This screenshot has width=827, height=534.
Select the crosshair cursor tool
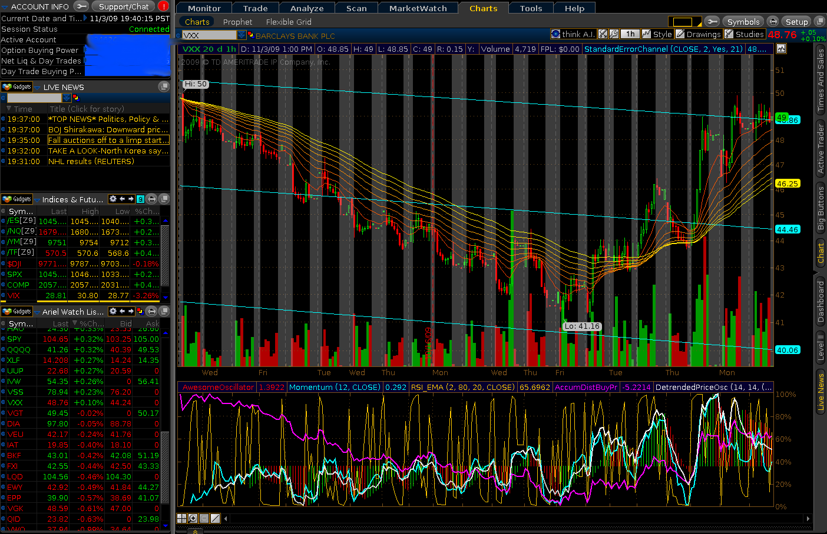182,518
